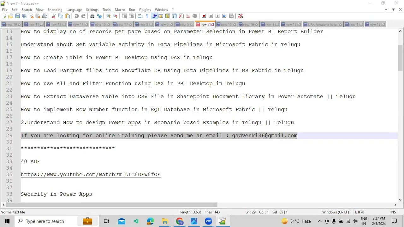Close the new 13 tab
Screen dimensions: 404x227
(x=234, y=24)
